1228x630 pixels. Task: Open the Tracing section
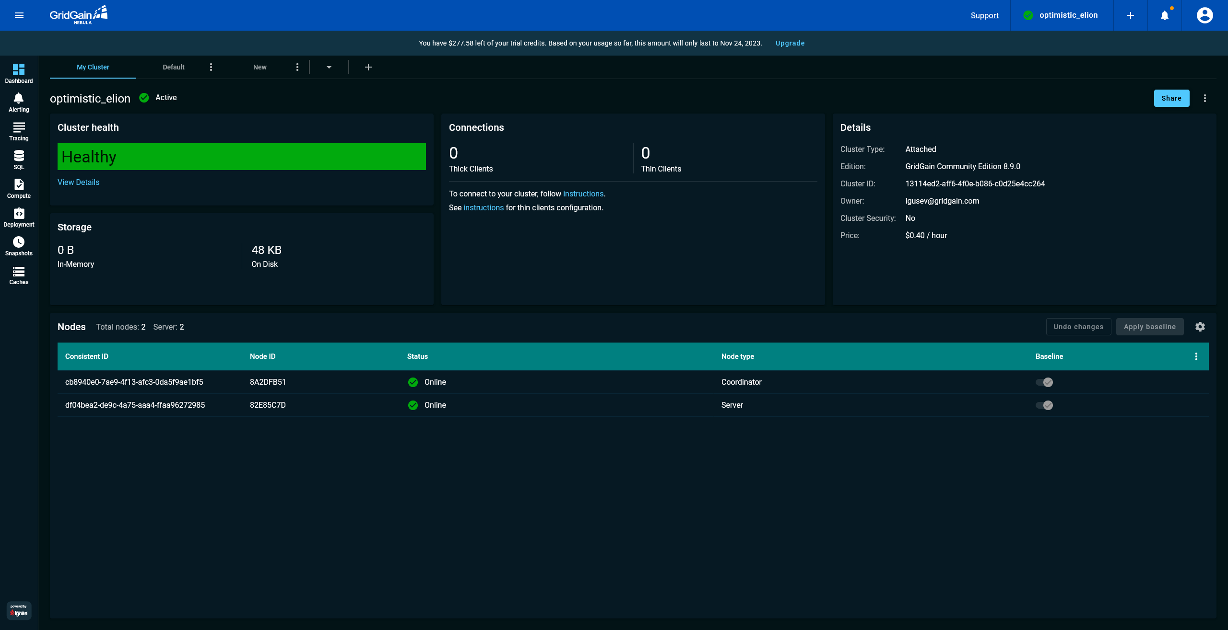(19, 131)
